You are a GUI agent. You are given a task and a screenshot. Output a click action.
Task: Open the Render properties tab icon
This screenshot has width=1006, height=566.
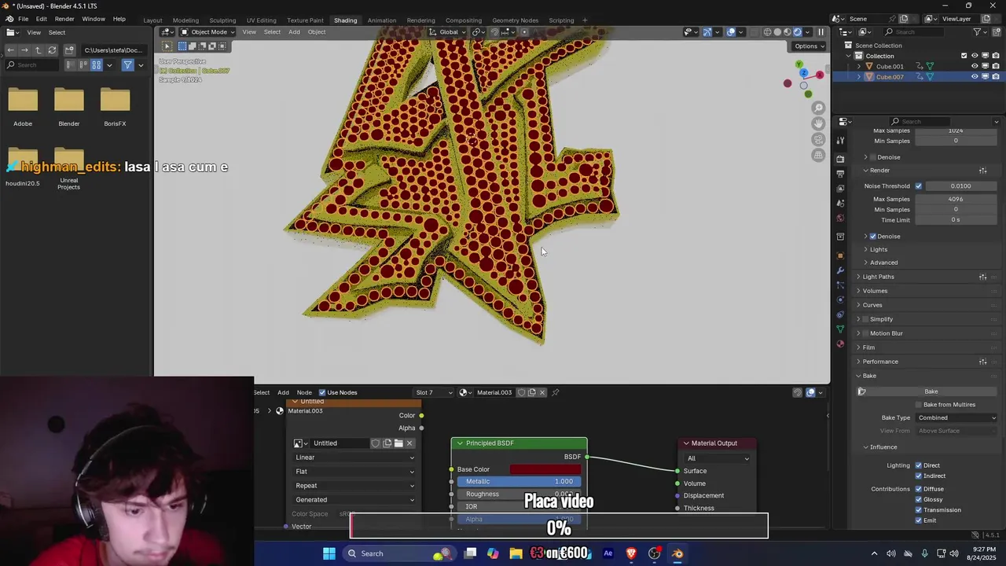coord(840,159)
